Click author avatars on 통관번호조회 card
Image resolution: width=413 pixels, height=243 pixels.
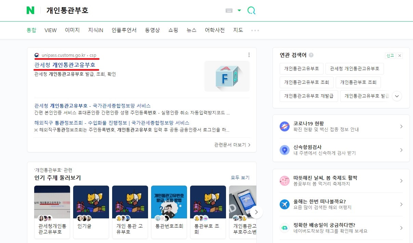[162, 218]
